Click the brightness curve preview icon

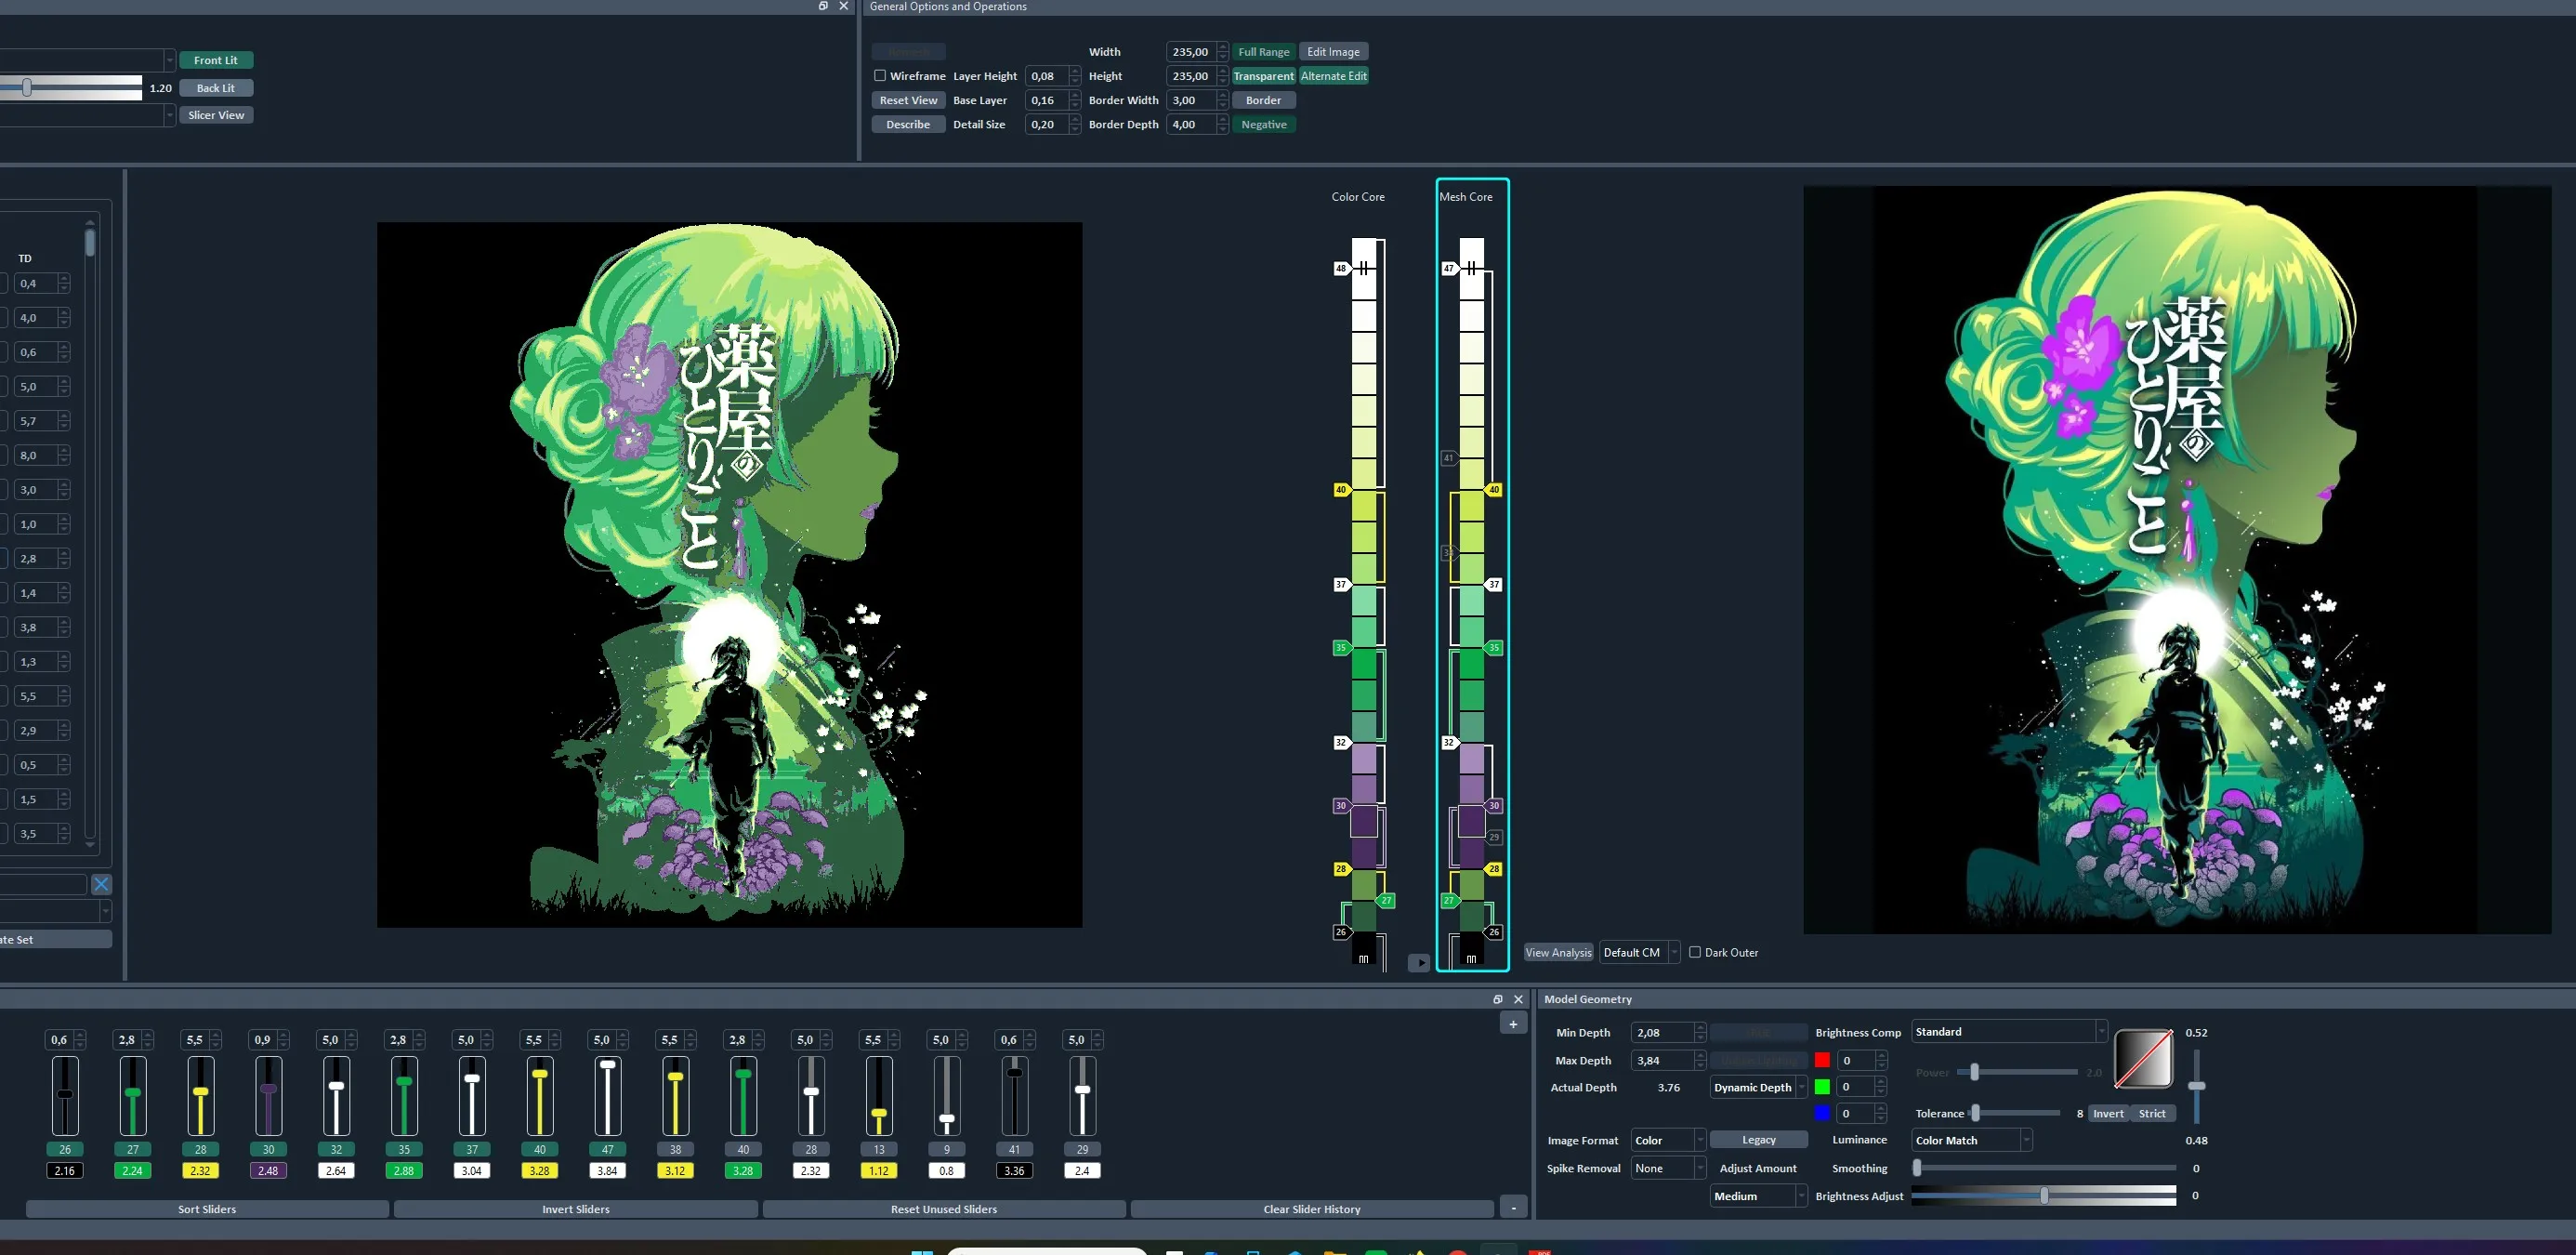point(2143,1059)
